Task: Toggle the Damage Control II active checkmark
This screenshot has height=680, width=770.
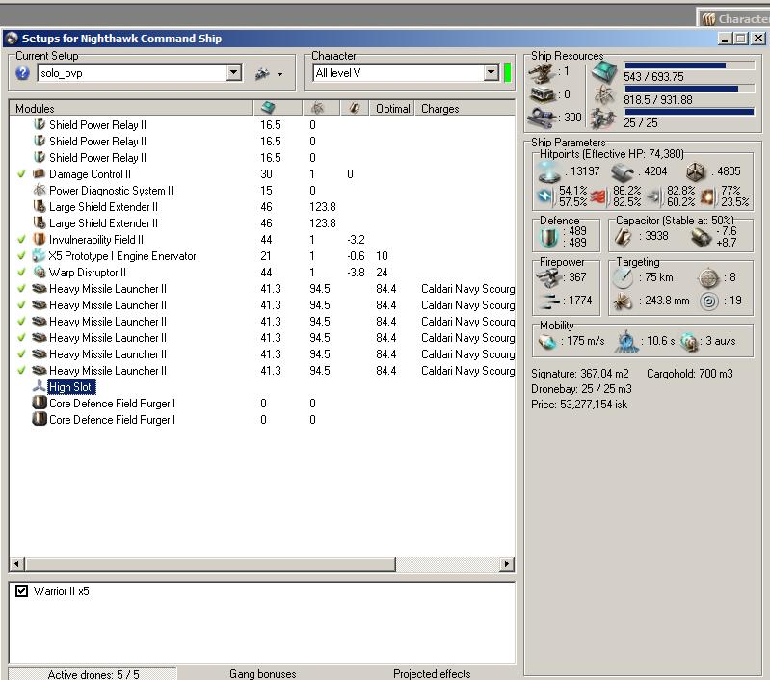Action: [21, 173]
